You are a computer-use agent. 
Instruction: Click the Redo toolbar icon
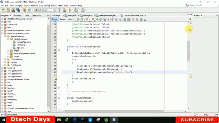[29, 10]
